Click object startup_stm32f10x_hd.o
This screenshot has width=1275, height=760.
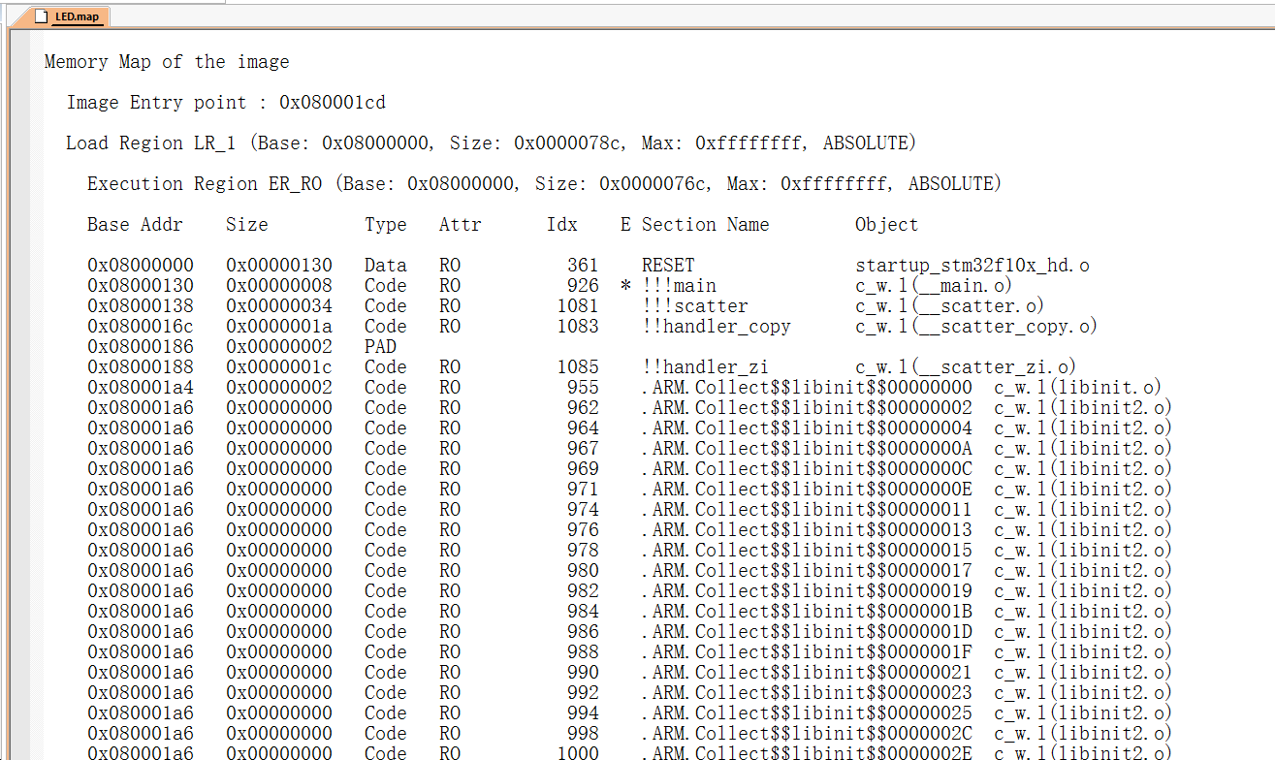(972, 266)
